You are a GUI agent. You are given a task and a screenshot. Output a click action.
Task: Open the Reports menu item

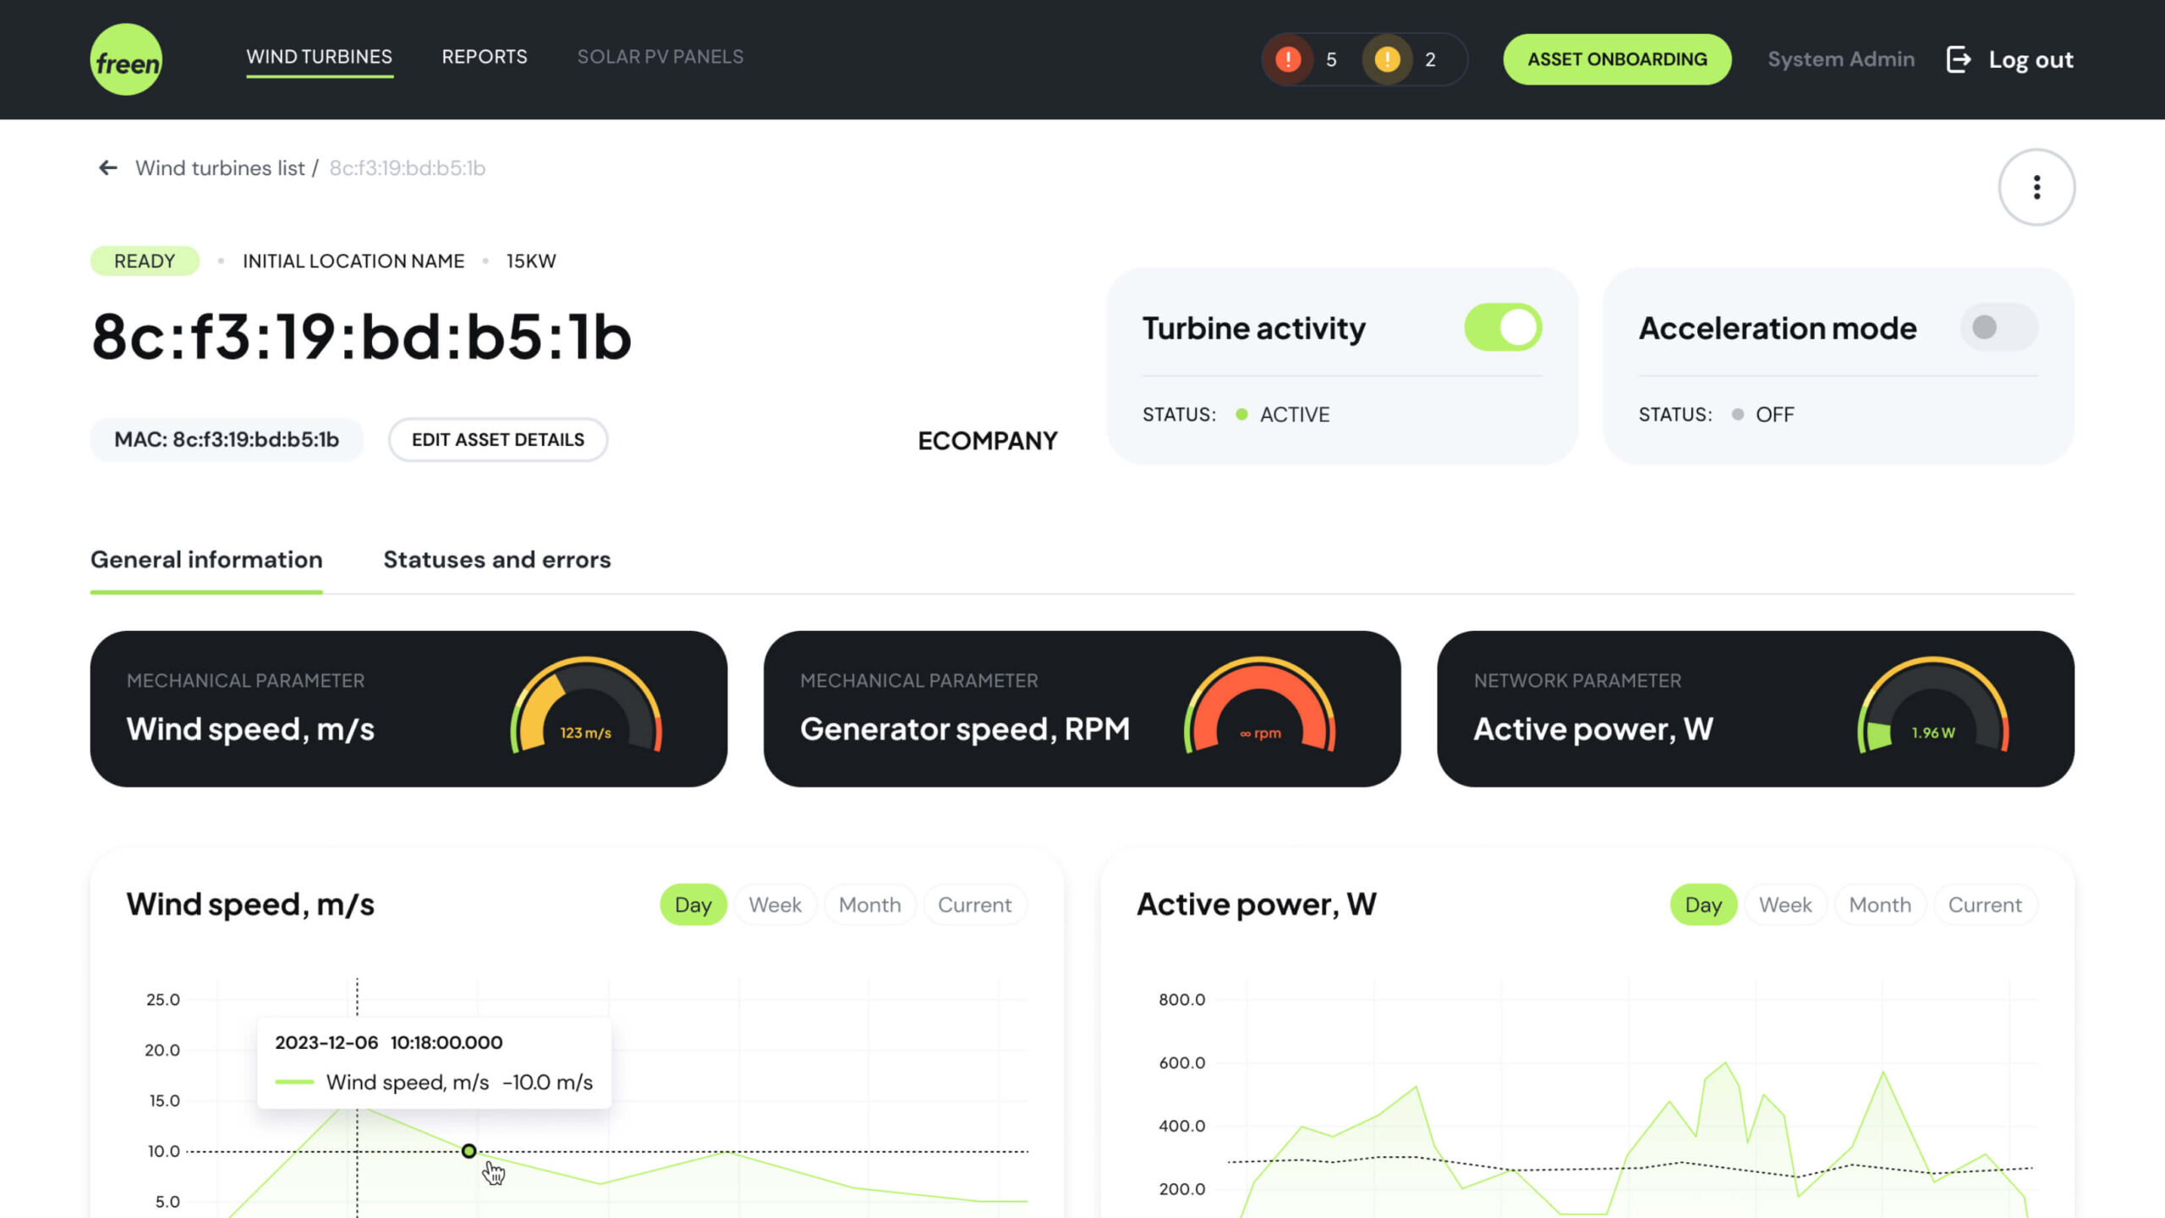click(x=484, y=57)
